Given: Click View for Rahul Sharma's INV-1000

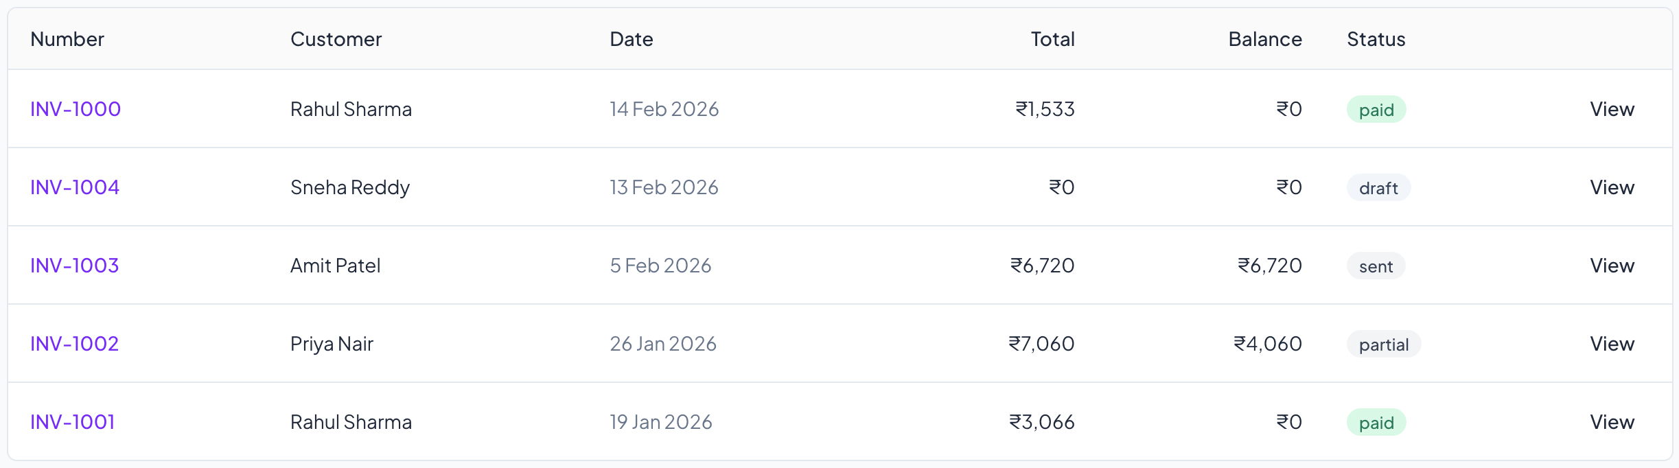Looking at the screenshot, I should click(x=1612, y=109).
